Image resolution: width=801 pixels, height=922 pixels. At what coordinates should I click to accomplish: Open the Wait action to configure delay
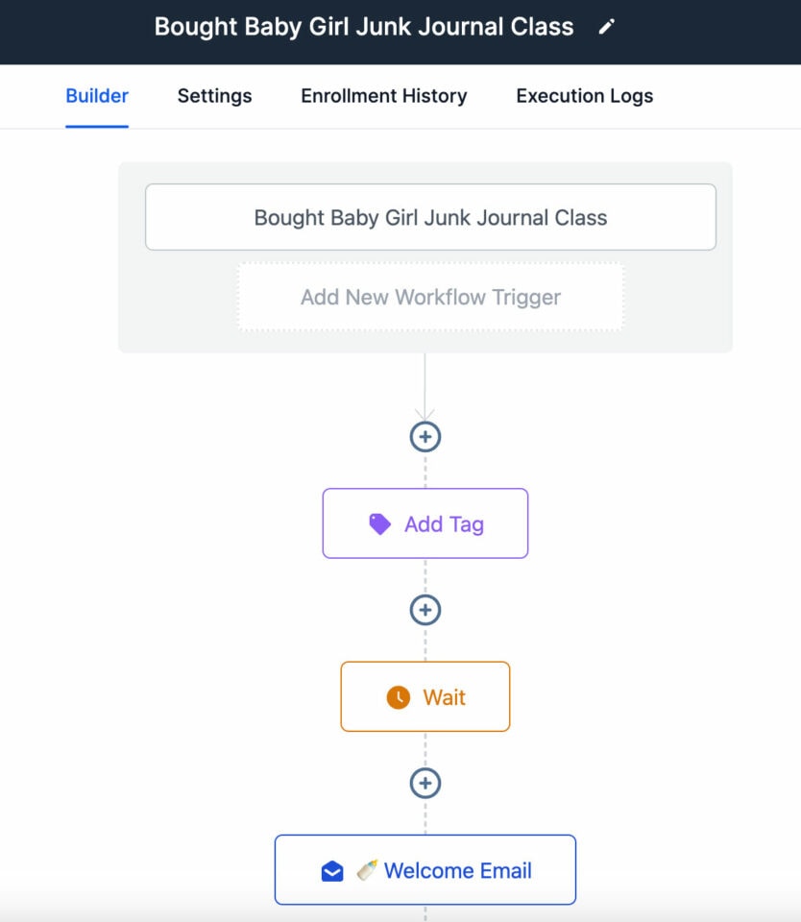coord(425,696)
